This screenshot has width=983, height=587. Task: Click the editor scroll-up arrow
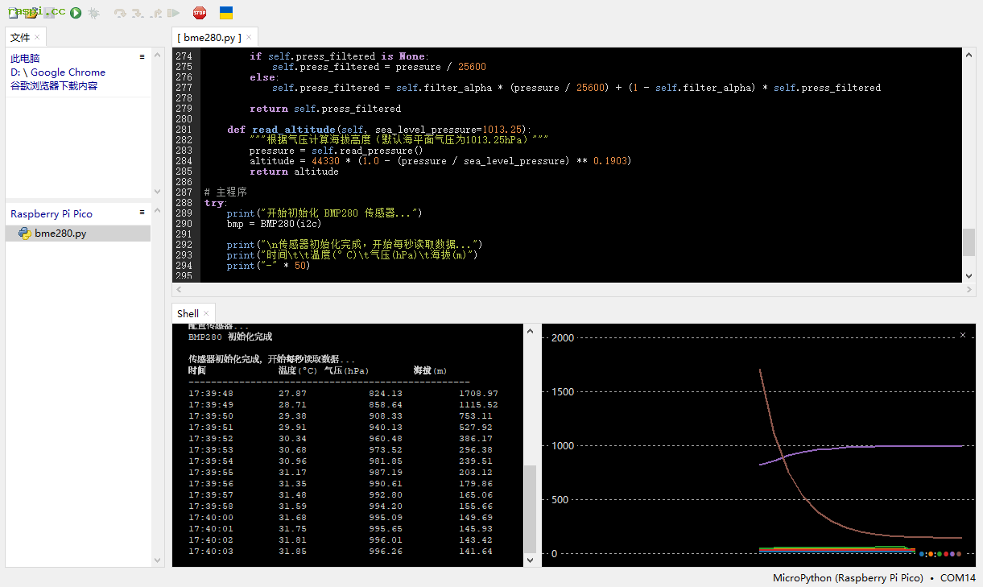969,54
